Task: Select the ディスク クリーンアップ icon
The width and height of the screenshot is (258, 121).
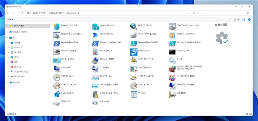Action: 134,77
